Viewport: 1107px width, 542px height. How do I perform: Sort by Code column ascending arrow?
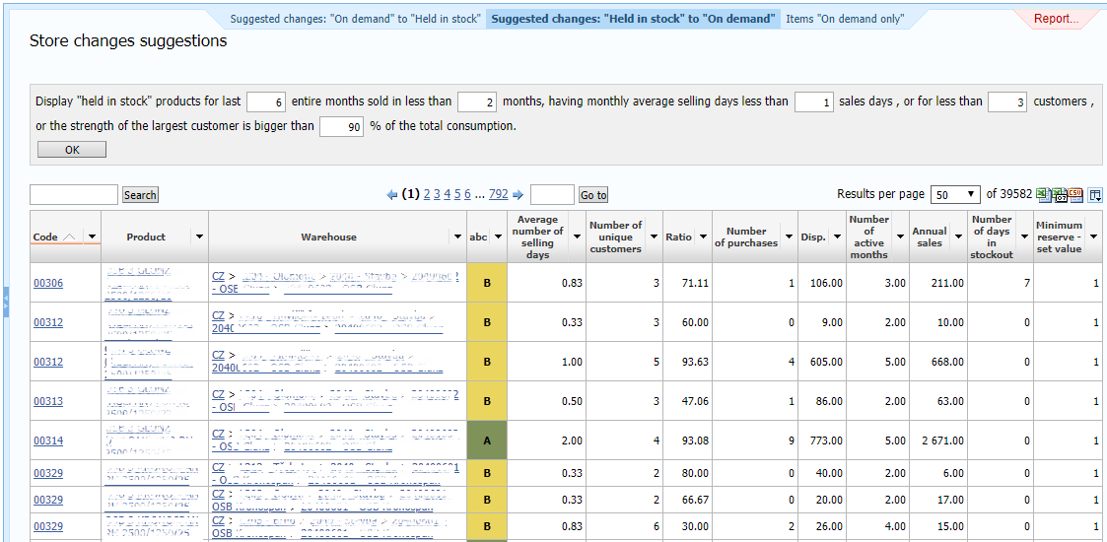[69, 237]
